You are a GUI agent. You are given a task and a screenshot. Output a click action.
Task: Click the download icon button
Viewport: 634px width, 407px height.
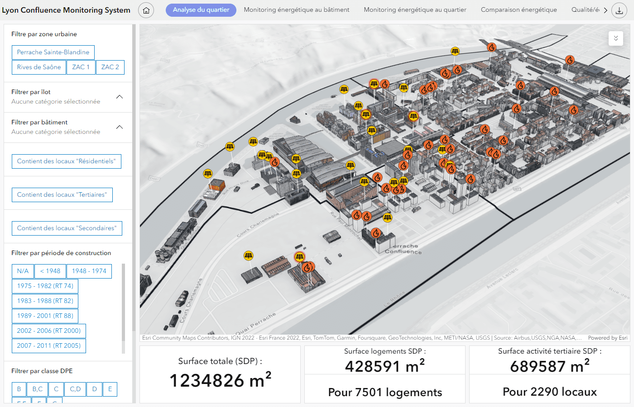point(620,10)
